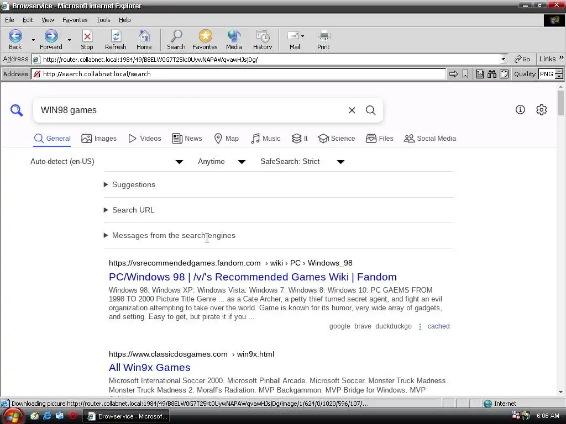This screenshot has width=566, height=424.
Task: Open the Mail button dropdown arrow
Action: click(302, 36)
